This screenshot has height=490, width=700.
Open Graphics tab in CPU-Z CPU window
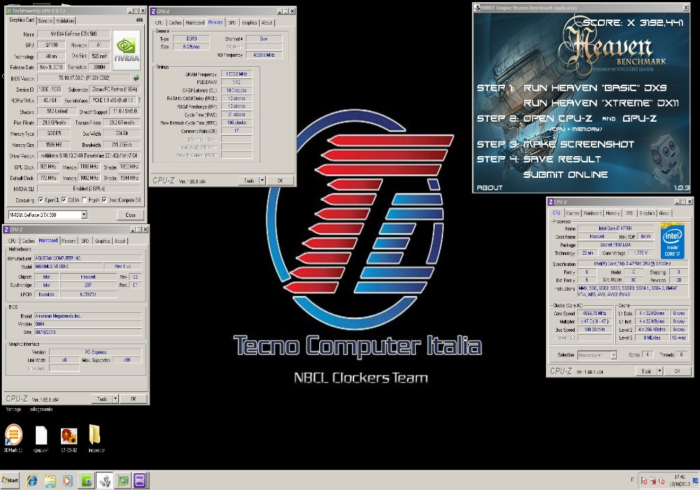coord(647,213)
